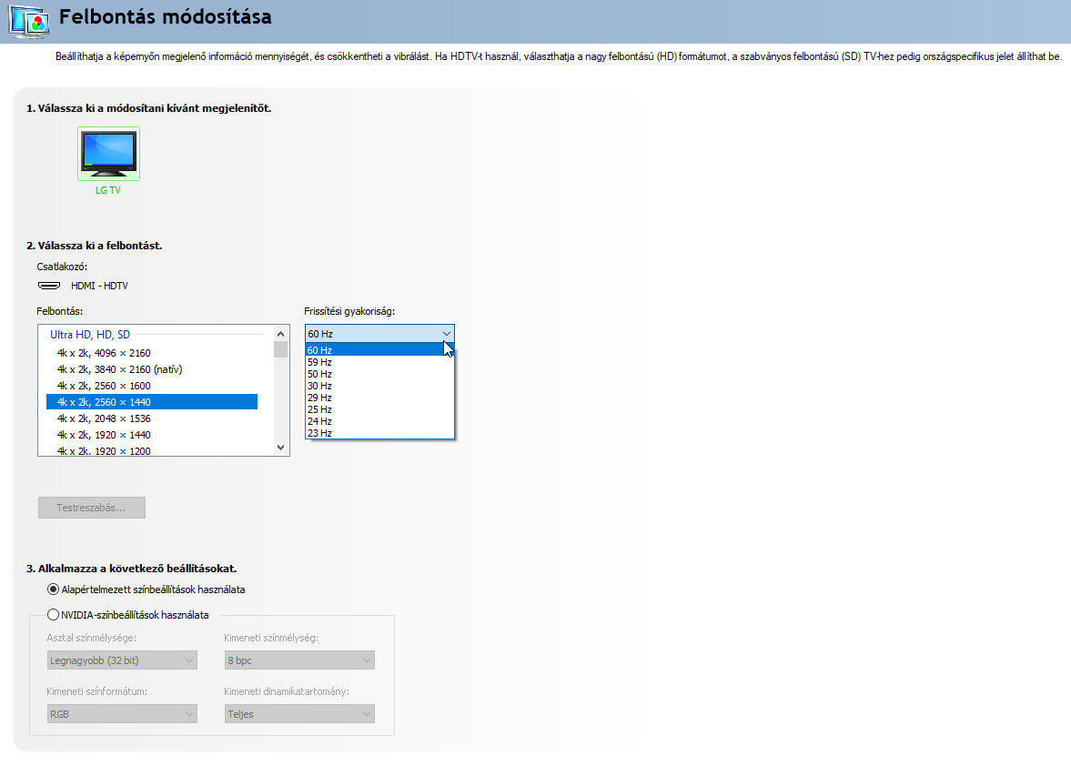Select NVIDIA color settings radio button
Viewport: 1071px width, 766px height.
coord(53,614)
